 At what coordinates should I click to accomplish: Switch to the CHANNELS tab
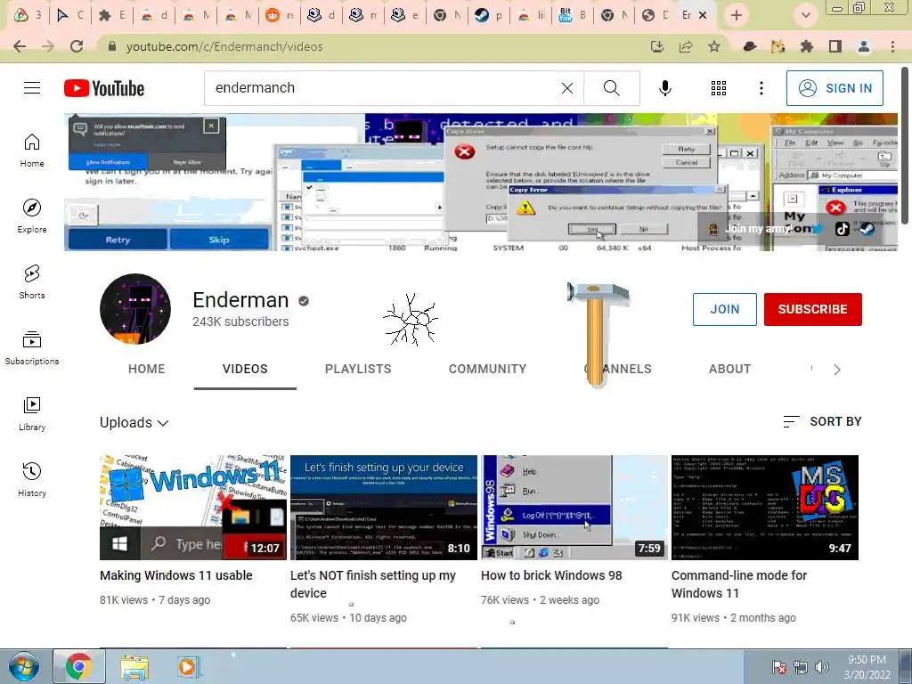[x=618, y=369]
